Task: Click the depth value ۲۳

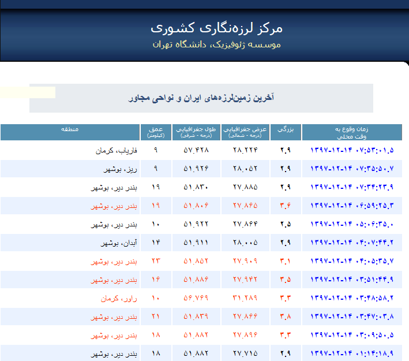Action: 156,261
